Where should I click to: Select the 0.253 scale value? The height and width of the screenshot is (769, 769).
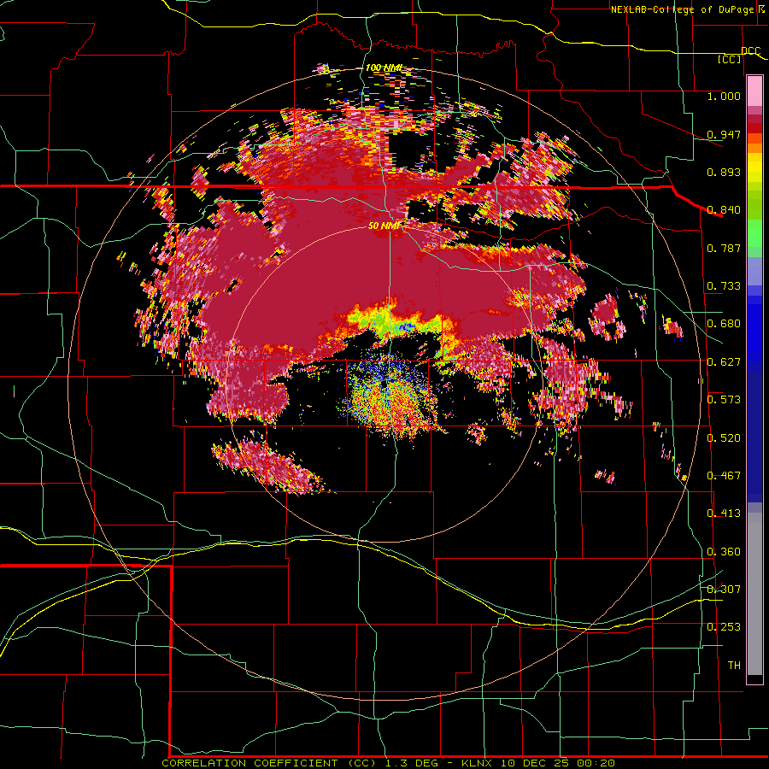tap(724, 627)
